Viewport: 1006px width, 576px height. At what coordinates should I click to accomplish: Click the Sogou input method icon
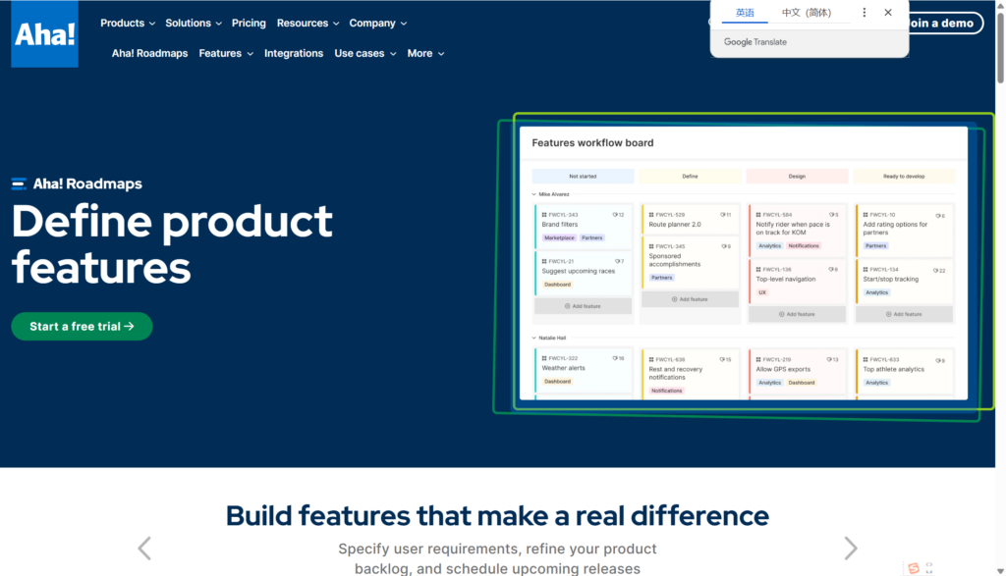point(914,568)
